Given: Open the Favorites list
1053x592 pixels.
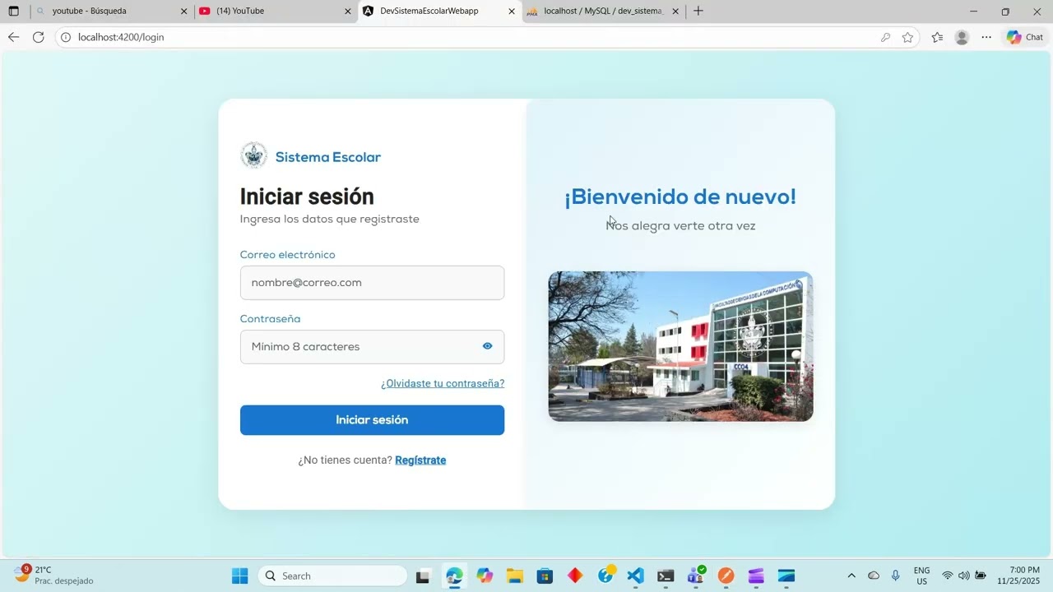Looking at the screenshot, I should click(x=937, y=37).
